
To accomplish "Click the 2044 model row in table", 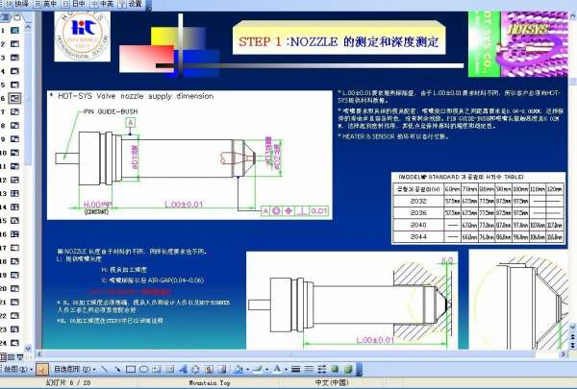I will tap(478, 237).
